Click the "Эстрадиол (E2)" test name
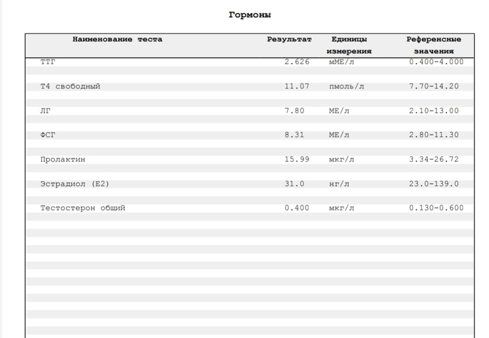Viewport: 489px width, 338px height. pyautogui.click(x=75, y=184)
